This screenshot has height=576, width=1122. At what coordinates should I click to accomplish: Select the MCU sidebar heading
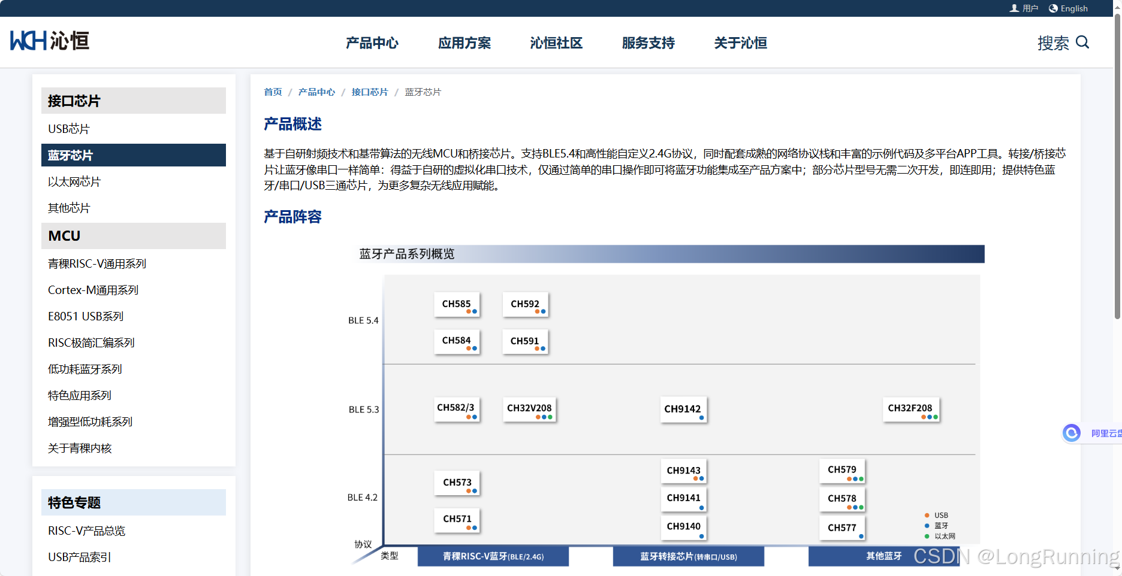[134, 236]
